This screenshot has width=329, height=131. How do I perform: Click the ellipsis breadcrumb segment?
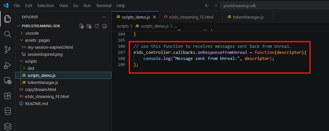tap(176, 26)
